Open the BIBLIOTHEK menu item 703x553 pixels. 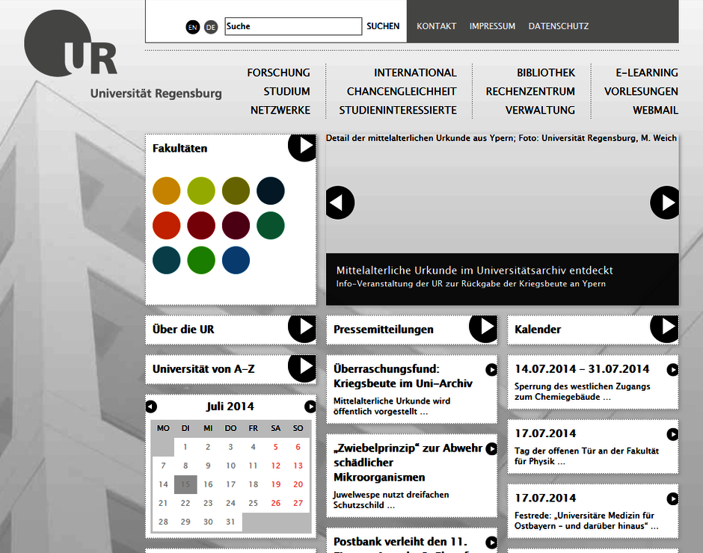tap(546, 72)
